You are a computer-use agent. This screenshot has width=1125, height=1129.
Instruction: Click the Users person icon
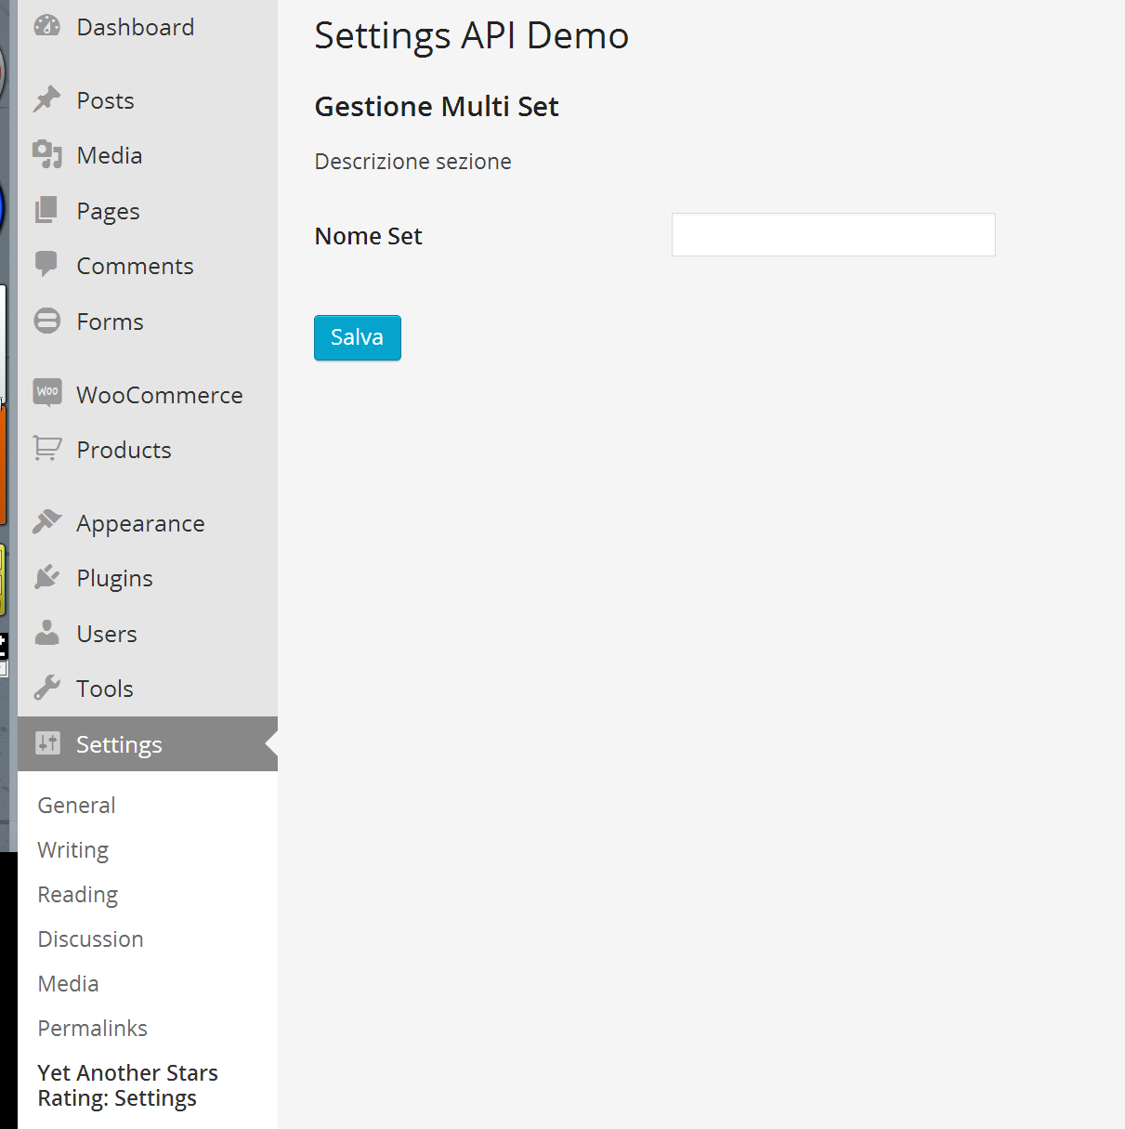point(46,633)
